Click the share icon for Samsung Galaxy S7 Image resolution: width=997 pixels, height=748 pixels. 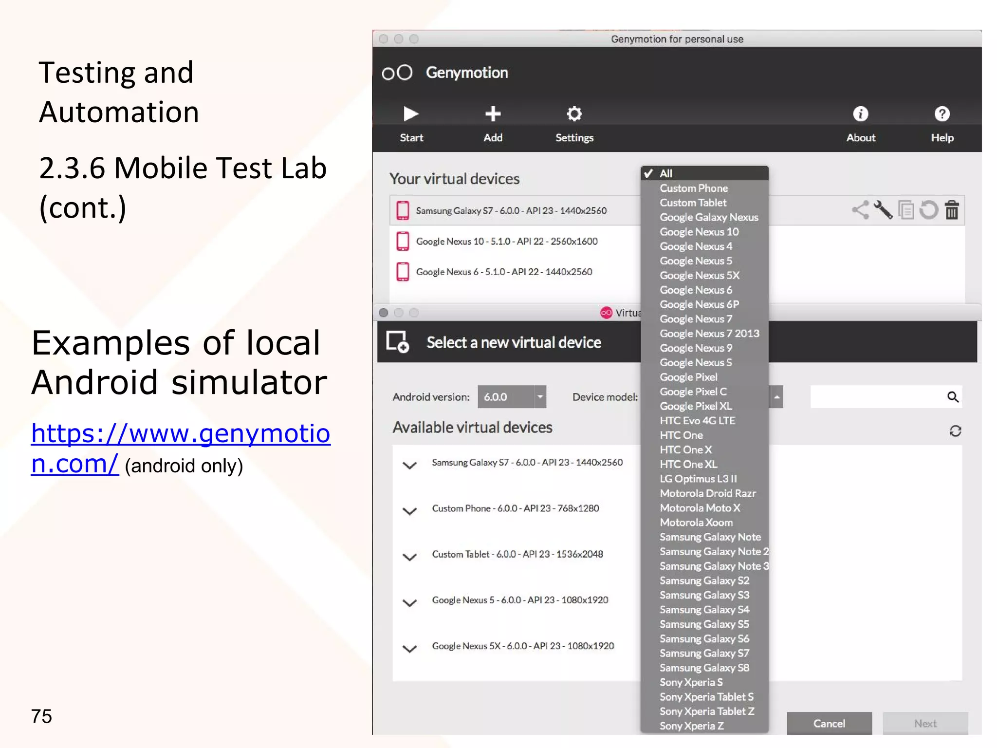pyautogui.click(x=861, y=210)
